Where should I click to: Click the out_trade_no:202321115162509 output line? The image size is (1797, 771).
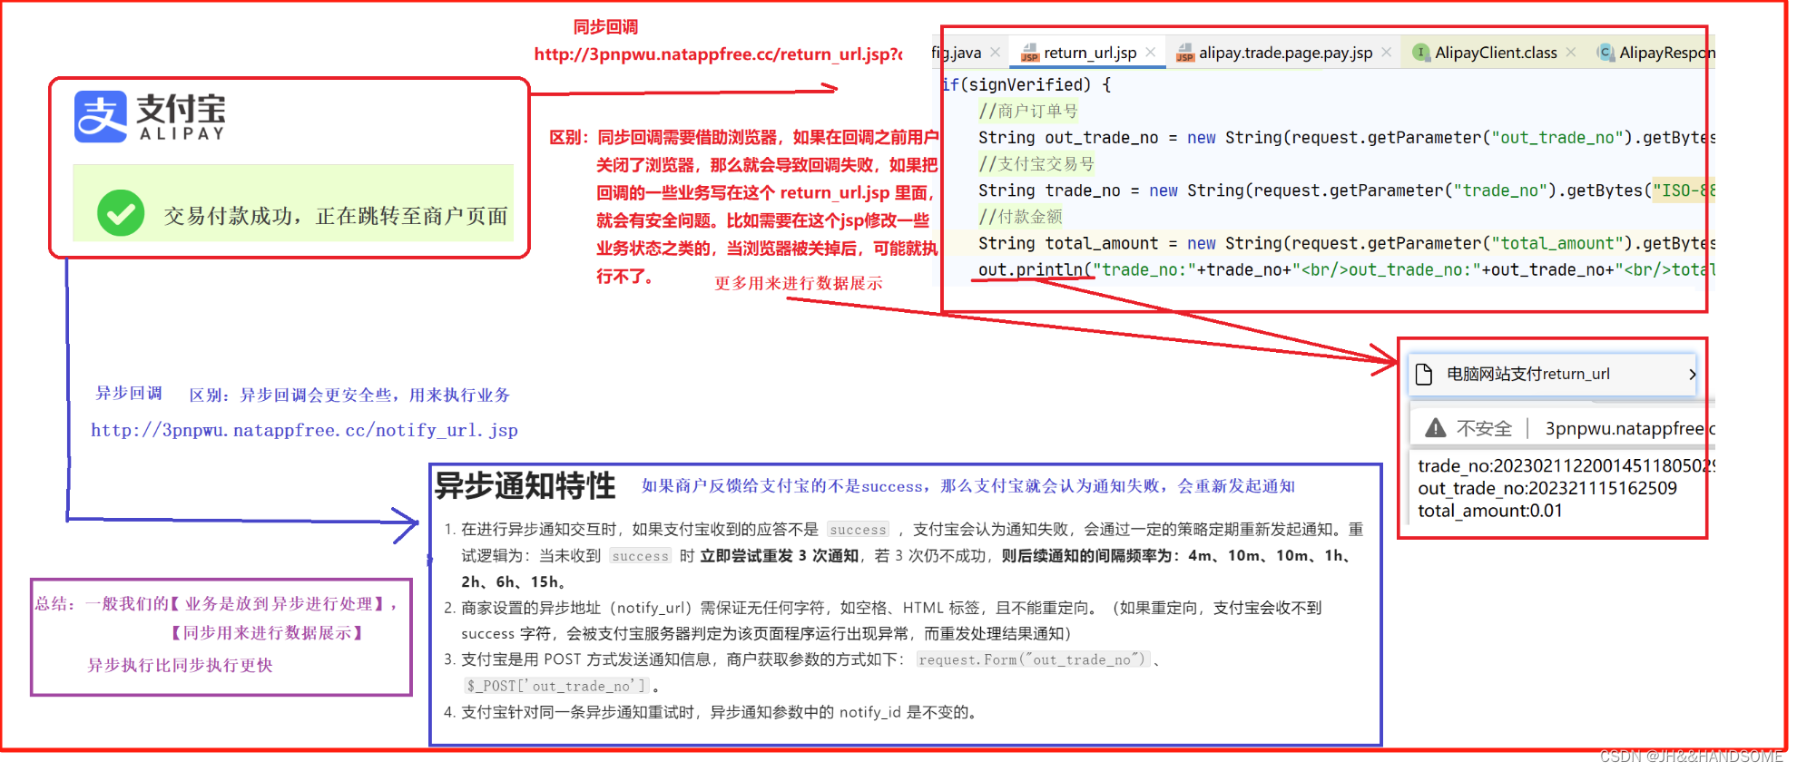[1547, 488]
